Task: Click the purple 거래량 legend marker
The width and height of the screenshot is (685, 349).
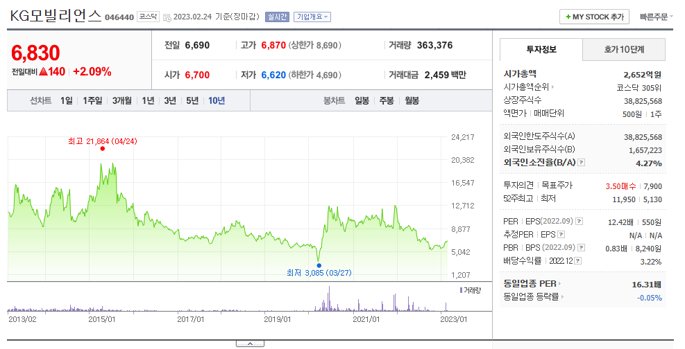Action: (461, 290)
